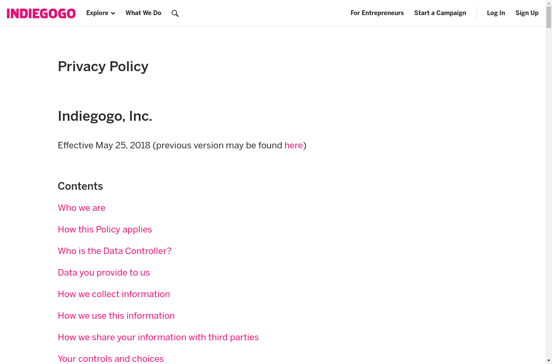552x364 pixels.
Task: Navigate to How we collect information
Action: pos(114,294)
